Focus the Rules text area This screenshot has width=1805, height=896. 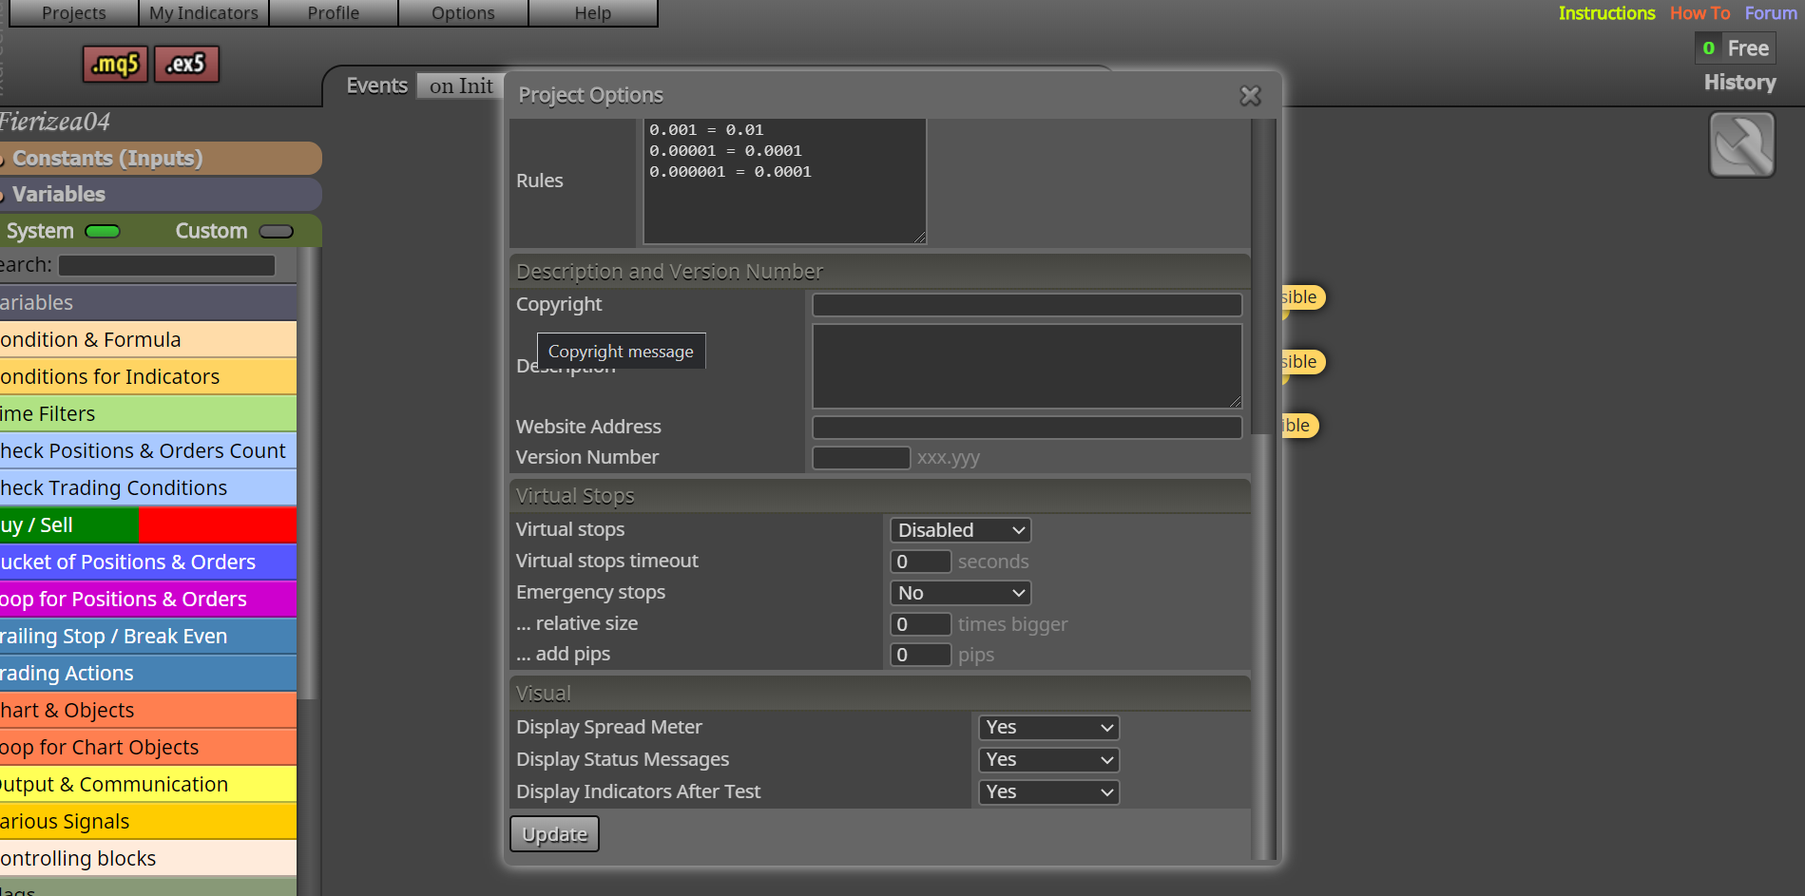(x=784, y=181)
